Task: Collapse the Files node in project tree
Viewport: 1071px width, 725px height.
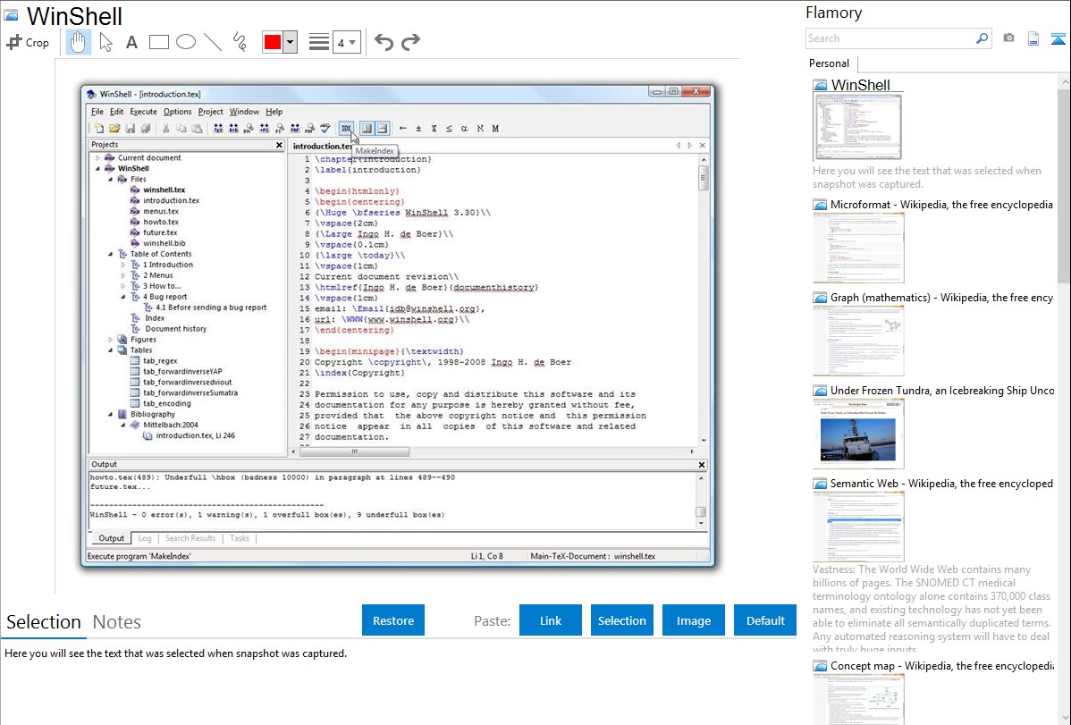Action: pyautogui.click(x=111, y=179)
